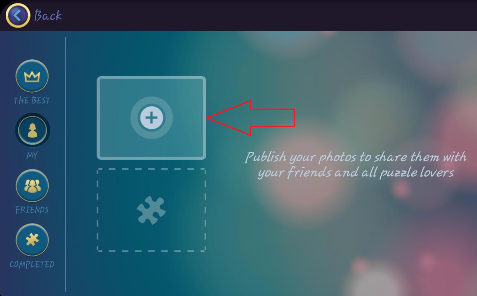Click THE BEST label in sidebar
The width and height of the screenshot is (477, 296).
[32, 101]
